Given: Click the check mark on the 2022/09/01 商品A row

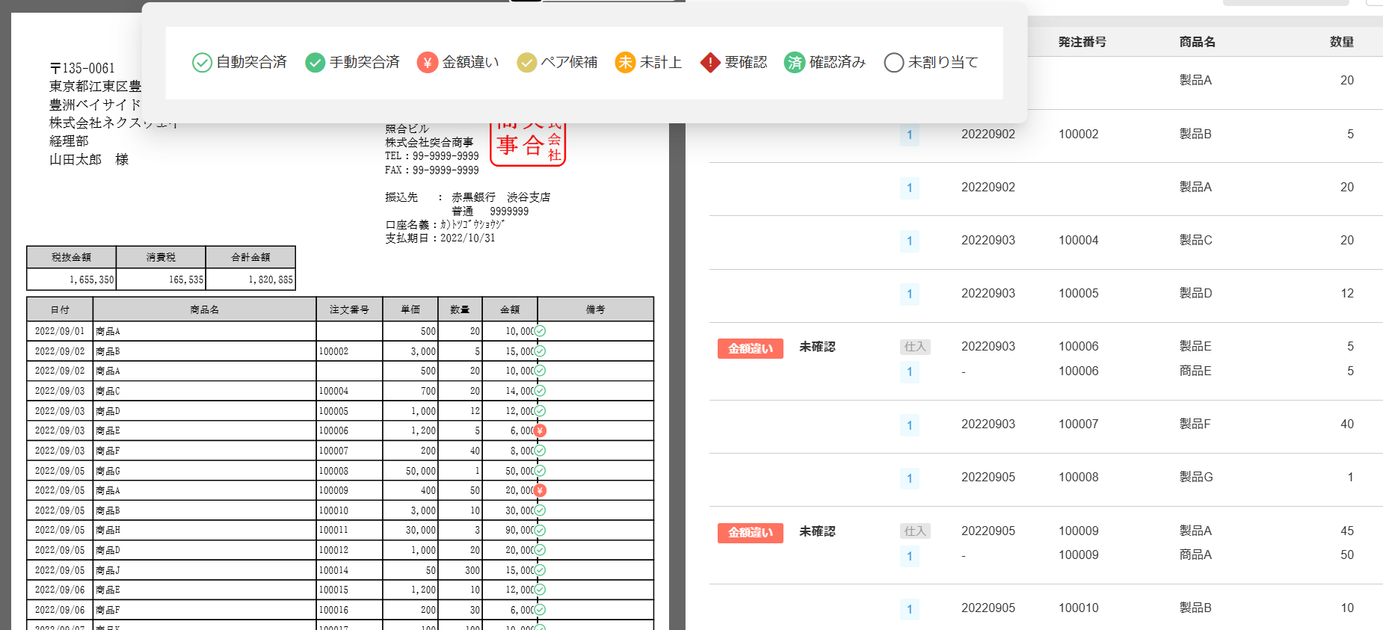Looking at the screenshot, I should click(540, 331).
